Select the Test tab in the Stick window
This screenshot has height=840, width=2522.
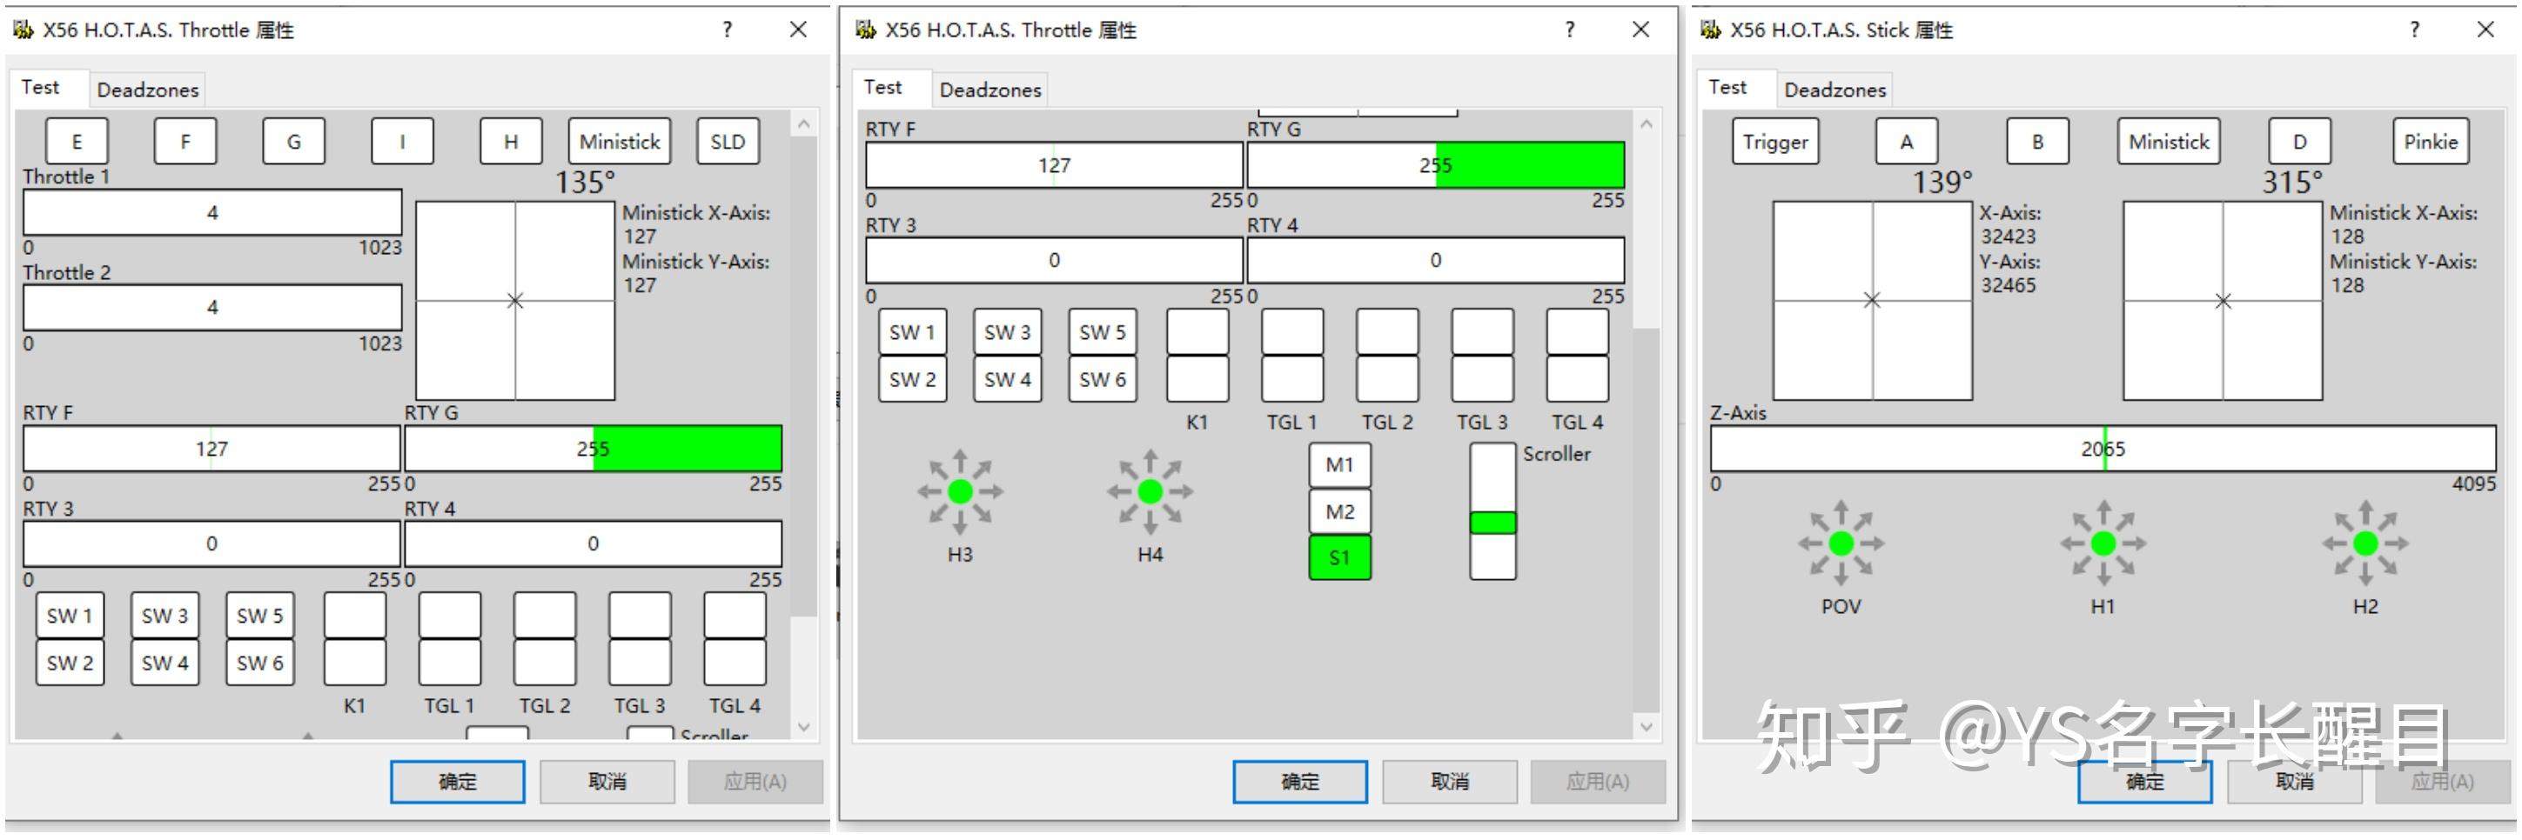click(1727, 87)
